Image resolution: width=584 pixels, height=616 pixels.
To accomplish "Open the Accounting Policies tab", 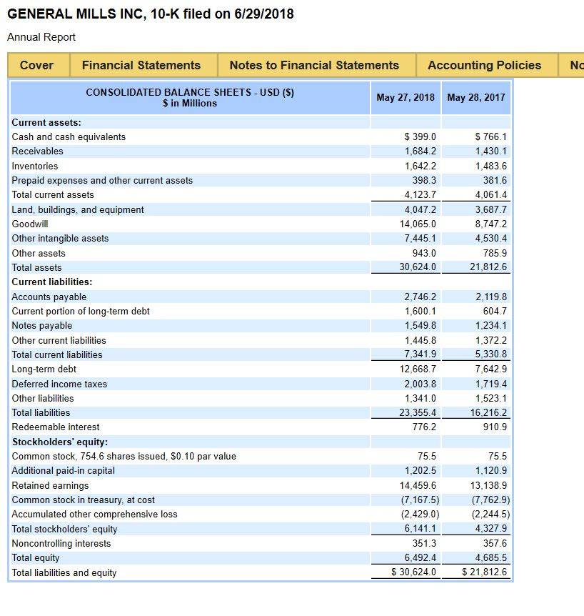I will pos(485,65).
